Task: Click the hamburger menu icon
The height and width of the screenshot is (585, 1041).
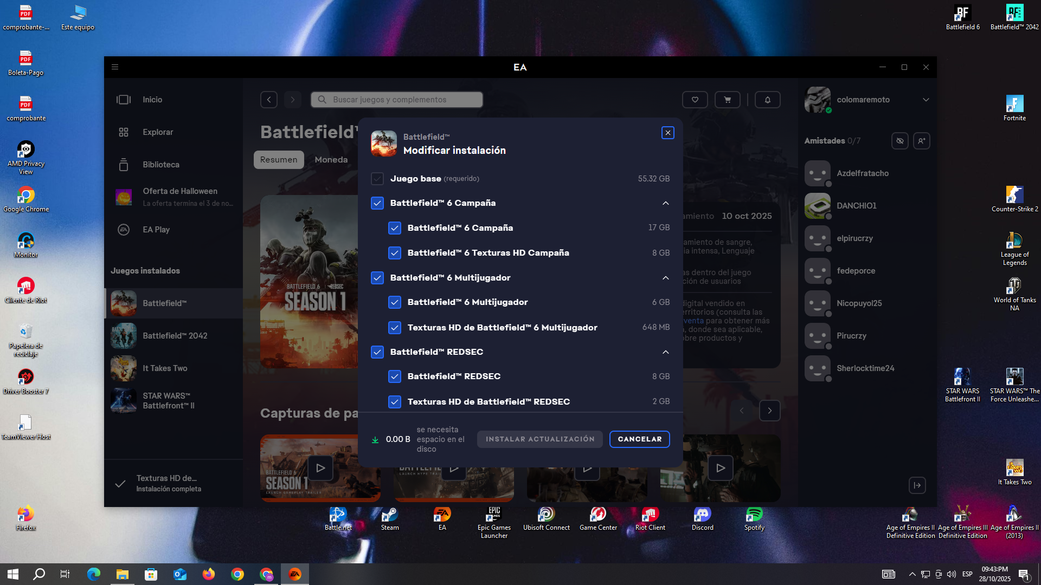Action: pyautogui.click(x=115, y=67)
